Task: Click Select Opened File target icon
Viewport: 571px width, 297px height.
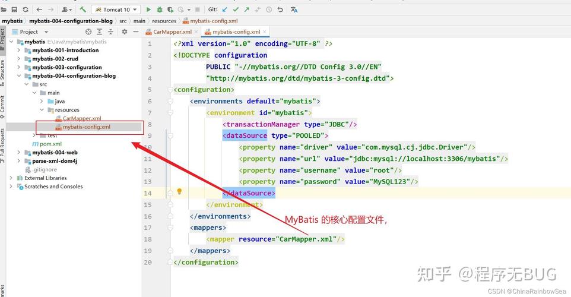Action: 88,31
